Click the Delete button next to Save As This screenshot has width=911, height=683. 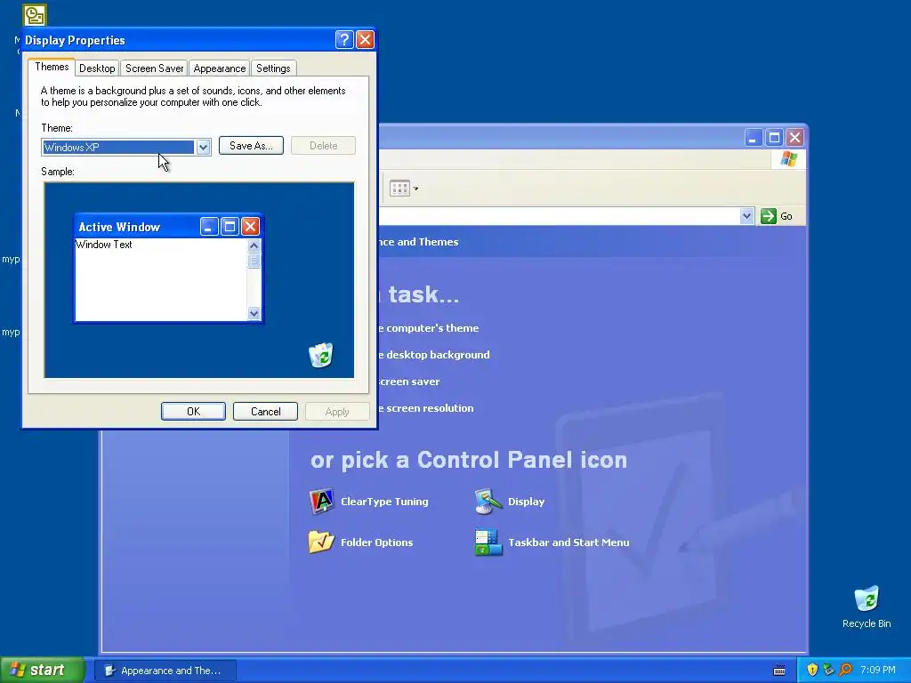coord(323,145)
